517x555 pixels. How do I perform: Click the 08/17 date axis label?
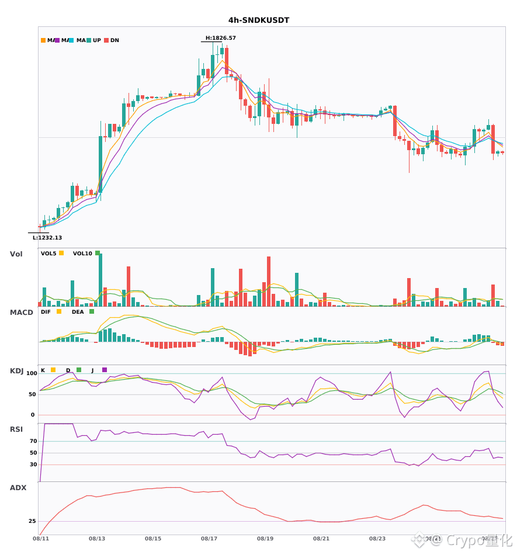click(x=209, y=539)
